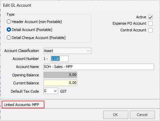Image resolution: width=160 pixels, height=121 pixels.
Task: Click the Edit GL Account title
Action: (x=17, y=5)
